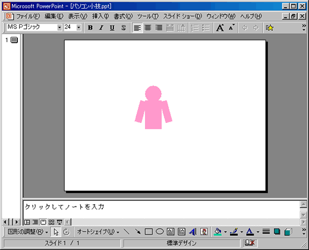Screen dimensions: 309x250
Task: Open Animation Effects star icon
Action: click(x=269, y=28)
